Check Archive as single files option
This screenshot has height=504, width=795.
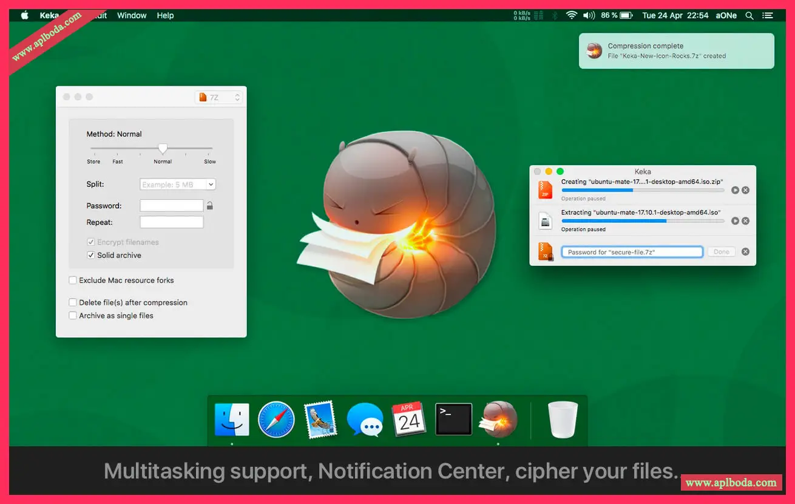[73, 316]
